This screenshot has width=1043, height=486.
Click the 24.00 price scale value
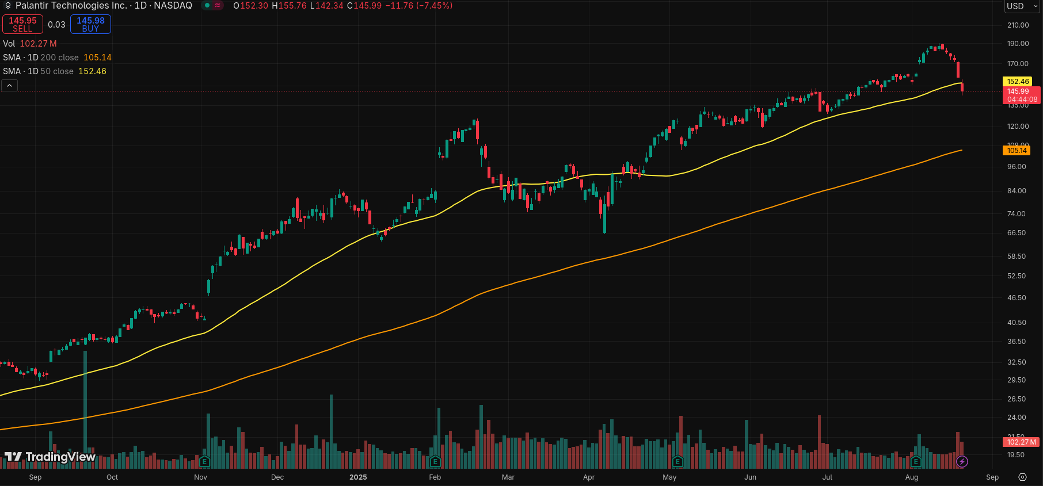(1017, 418)
